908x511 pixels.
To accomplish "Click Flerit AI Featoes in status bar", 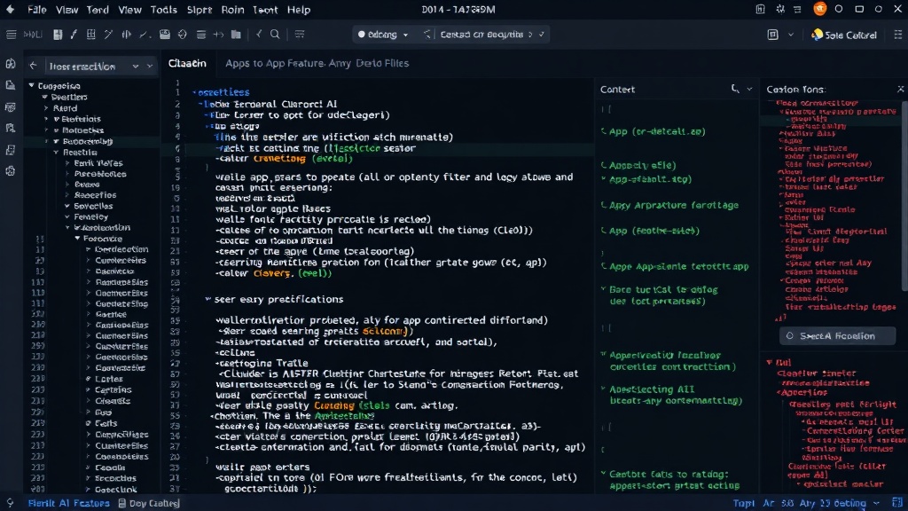I will coord(68,503).
